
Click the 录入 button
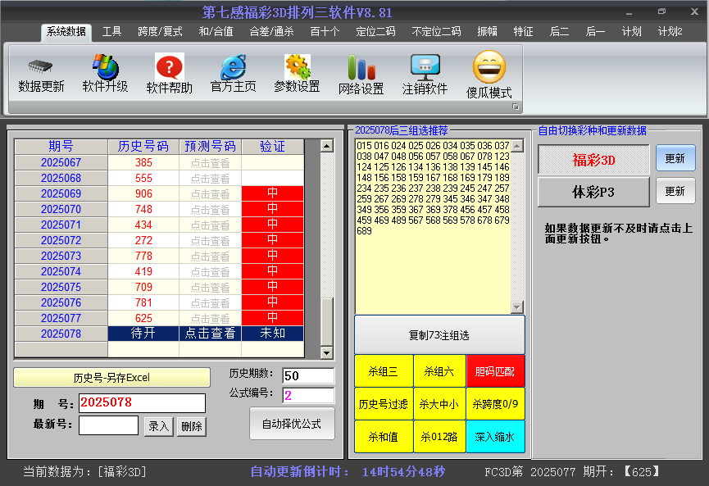[x=159, y=426]
